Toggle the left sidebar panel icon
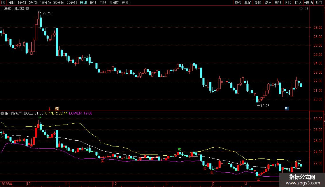The image size is (325, 187). click(x=3, y=3)
